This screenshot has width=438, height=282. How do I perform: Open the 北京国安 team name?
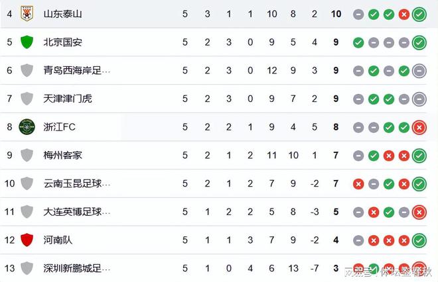pos(62,42)
